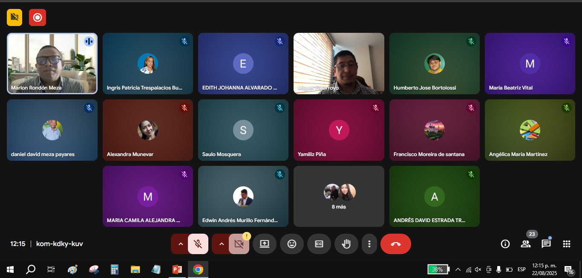This screenshot has height=278, width=582.
Task: Open the reactions emoji picker
Action: (x=292, y=244)
